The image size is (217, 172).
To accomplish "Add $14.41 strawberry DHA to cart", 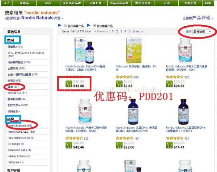I will tap(169, 145).
